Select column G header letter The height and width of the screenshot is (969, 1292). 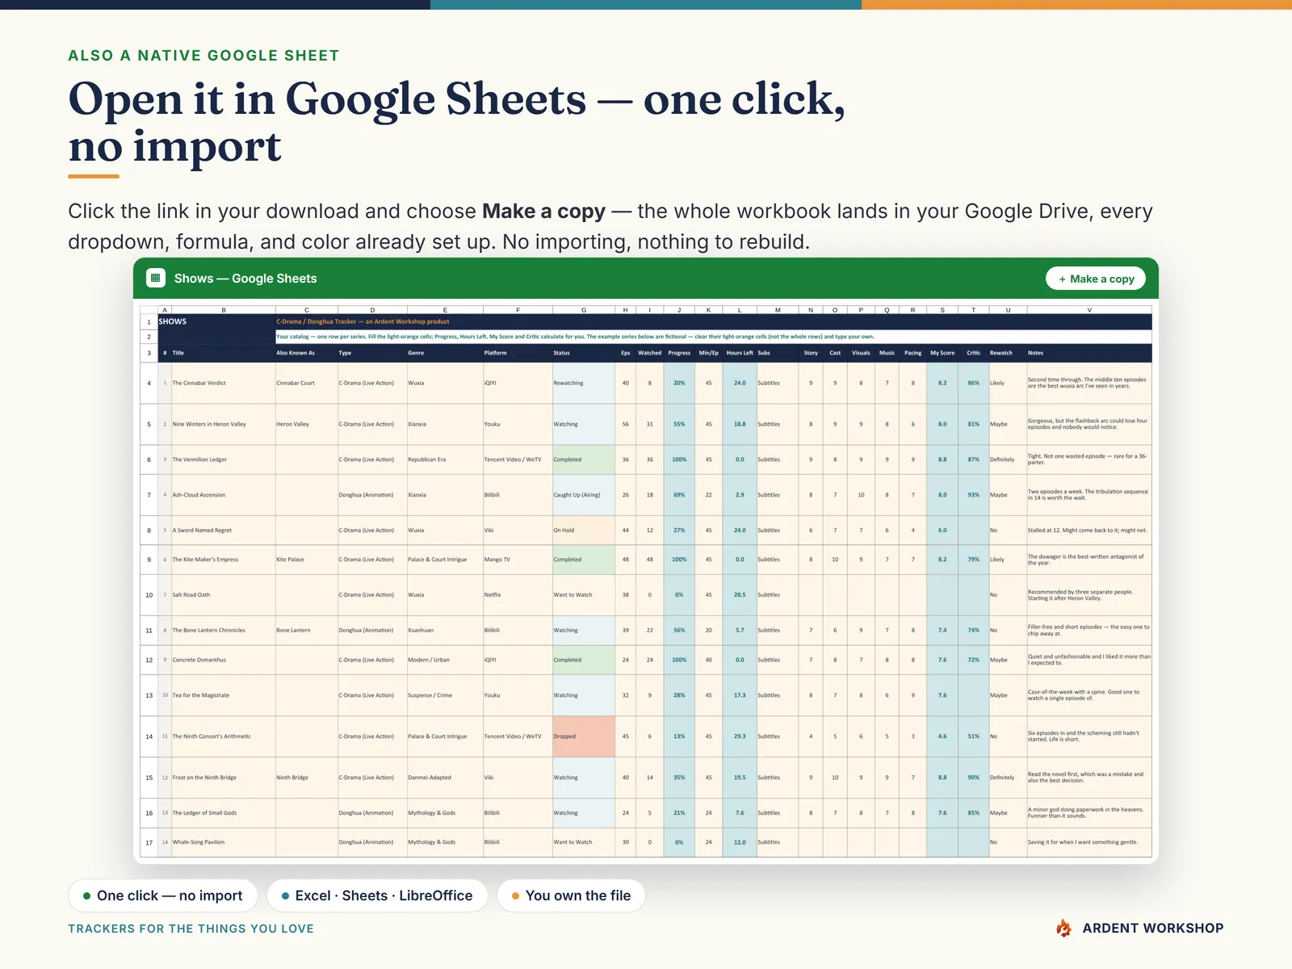tap(584, 310)
